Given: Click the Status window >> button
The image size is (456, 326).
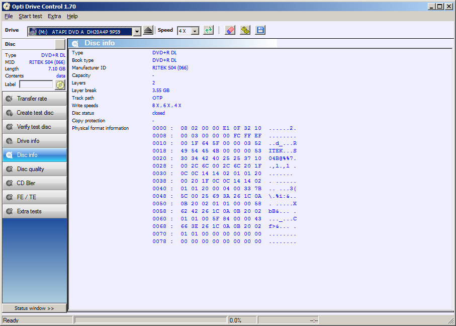Looking at the screenshot, I should [x=34, y=308].
